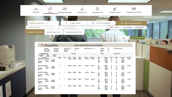Open Payroll Settings
The height and width of the screenshot is (97, 172).
click(34, 27)
